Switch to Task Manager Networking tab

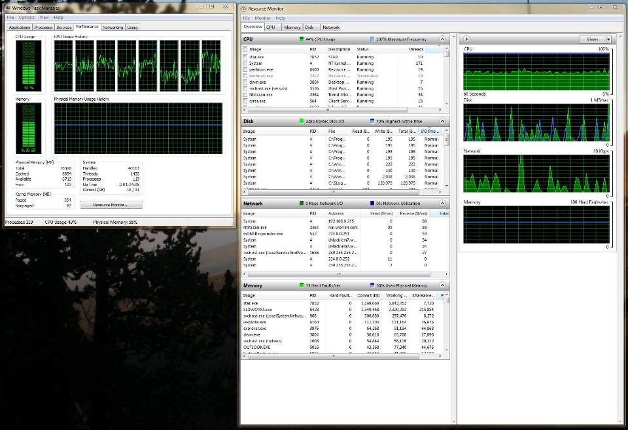(x=113, y=27)
